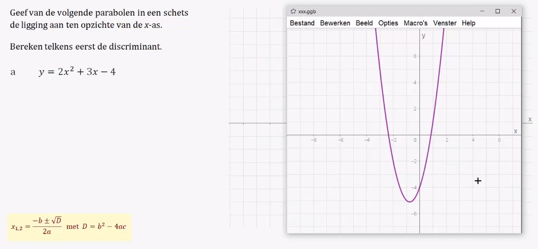Click the GeoGebra icon in title bar
This screenshot has height=249, width=538.
coord(293,11)
